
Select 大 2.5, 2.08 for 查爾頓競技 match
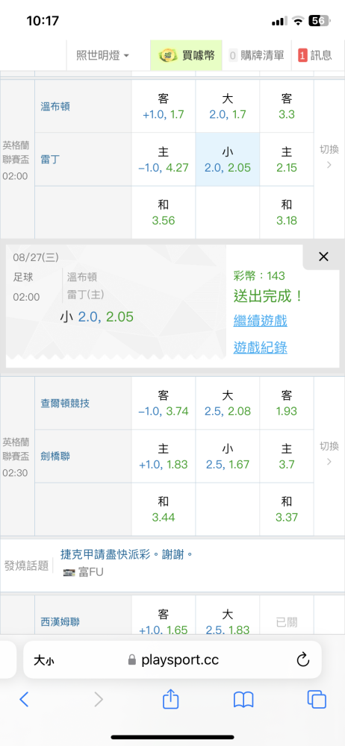tap(227, 403)
